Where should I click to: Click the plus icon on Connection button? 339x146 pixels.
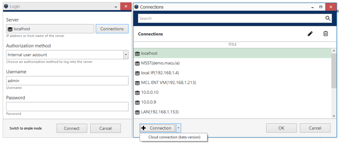[144, 128]
